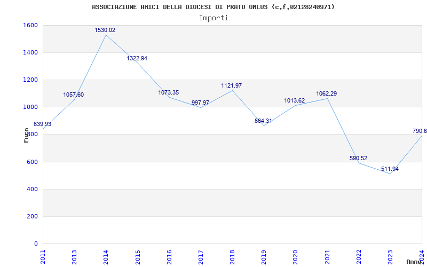Click the 590.52 data label
Viewport: 427px width, 267px height.
(358, 158)
